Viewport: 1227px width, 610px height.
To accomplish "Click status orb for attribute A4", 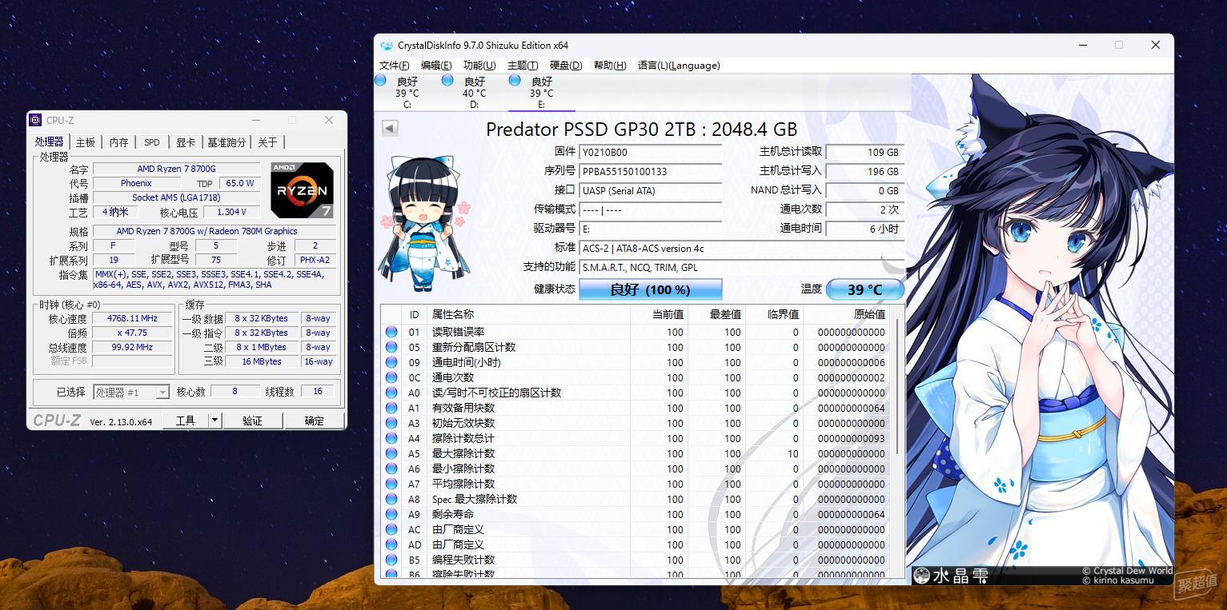I will [x=391, y=438].
